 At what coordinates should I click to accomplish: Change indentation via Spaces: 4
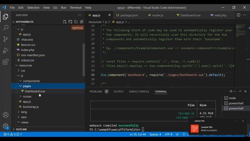coord(155,134)
